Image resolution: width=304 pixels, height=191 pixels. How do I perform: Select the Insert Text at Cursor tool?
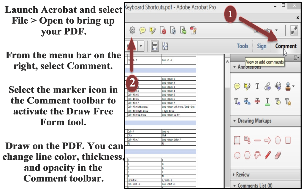pyautogui.click(x=237, y=101)
